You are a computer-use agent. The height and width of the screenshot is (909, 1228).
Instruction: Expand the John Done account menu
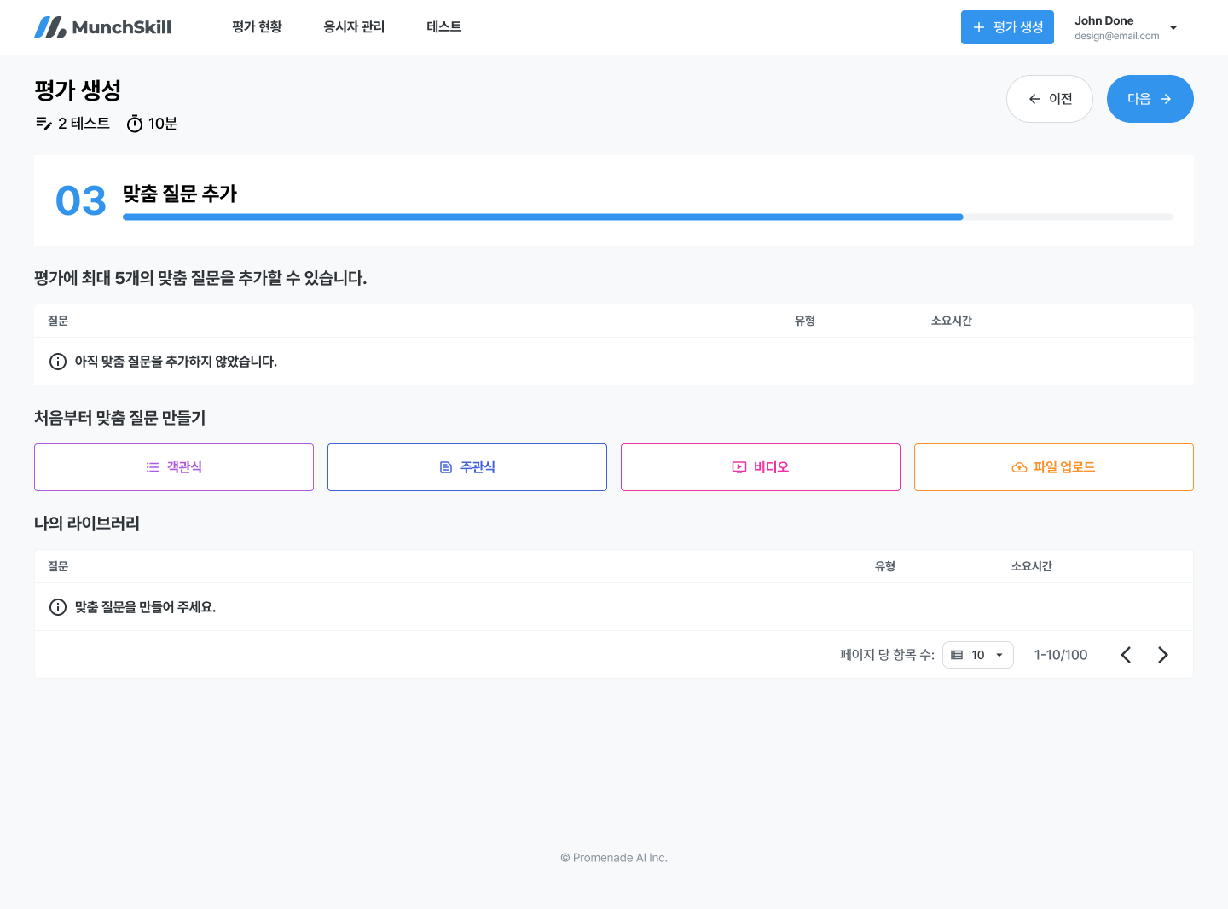(1173, 27)
